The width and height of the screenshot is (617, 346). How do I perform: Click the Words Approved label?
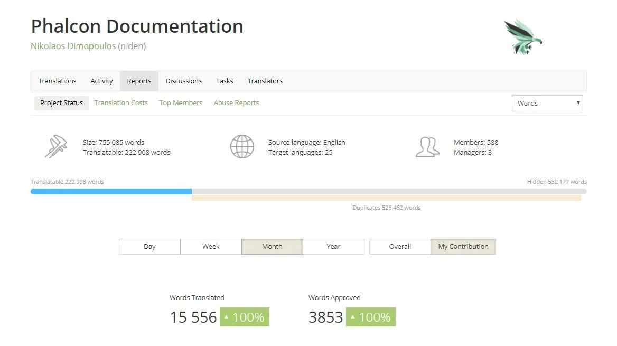point(334,297)
